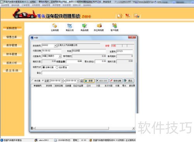Click into the 备注 remarks field
The image size is (194, 142).
pos(87,73)
